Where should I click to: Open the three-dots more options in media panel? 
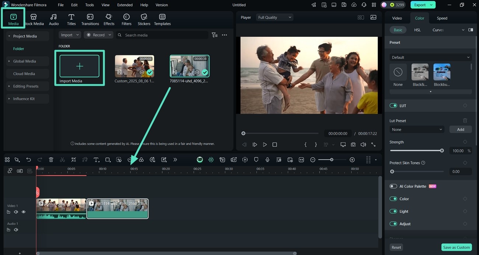(224, 35)
